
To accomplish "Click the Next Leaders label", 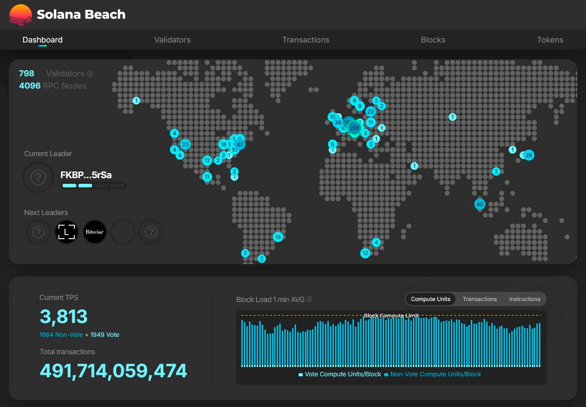I will click(46, 212).
